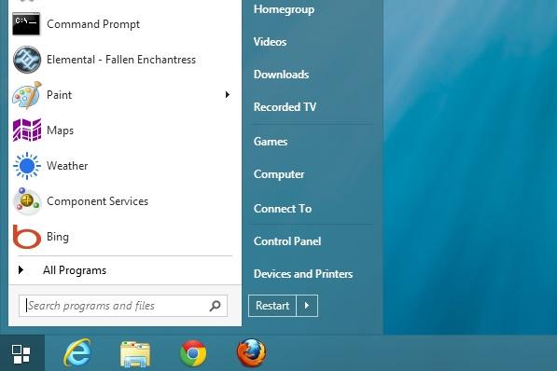557x371 pixels.
Task: Open File Explorer from taskbar
Action: (135, 353)
